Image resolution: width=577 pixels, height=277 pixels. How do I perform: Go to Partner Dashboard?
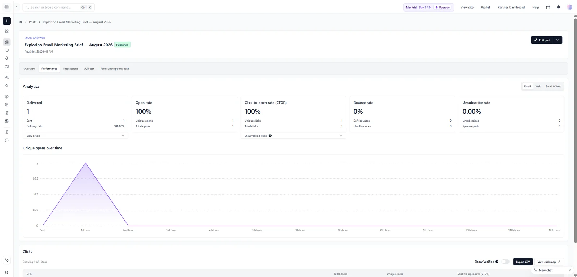511,7
